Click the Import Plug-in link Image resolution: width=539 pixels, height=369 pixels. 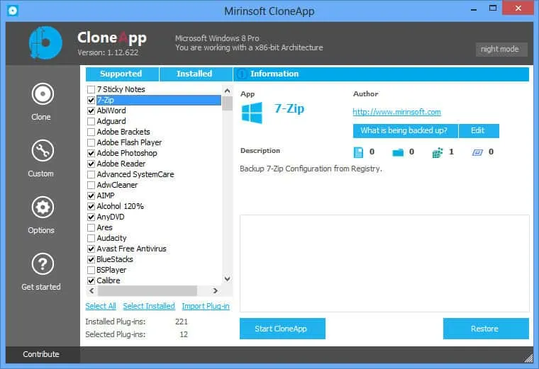click(206, 306)
